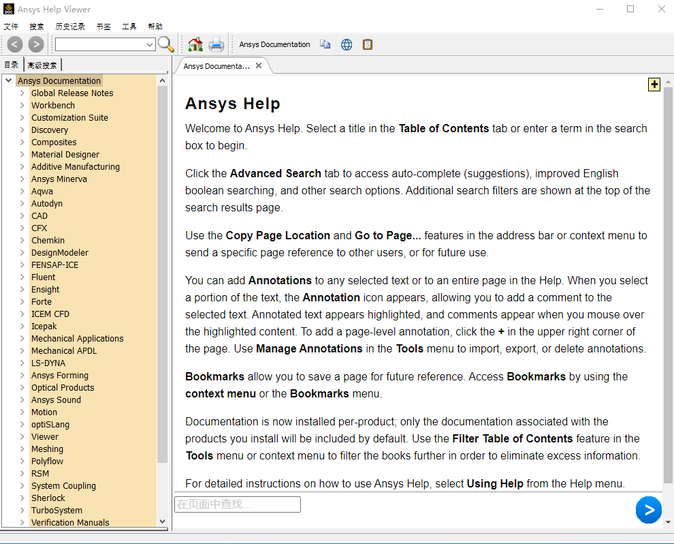Switch to the 高级搜索 tab
The width and height of the screenshot is (674, 544).
[42, 65]
